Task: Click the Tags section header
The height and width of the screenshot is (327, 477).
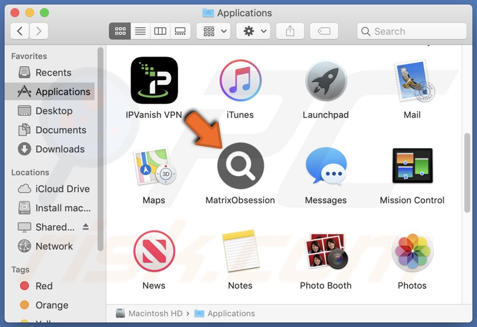Action: tap(21, 270)
